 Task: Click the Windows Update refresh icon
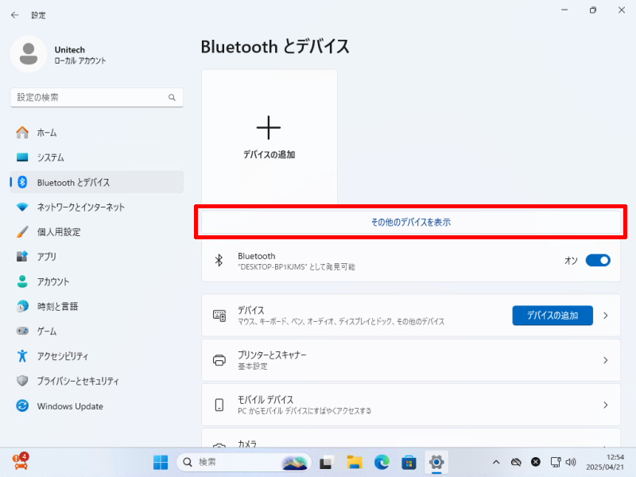click(22, 405)
